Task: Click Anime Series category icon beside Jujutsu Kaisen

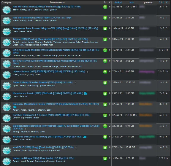Action: click(x=7, y=75)
